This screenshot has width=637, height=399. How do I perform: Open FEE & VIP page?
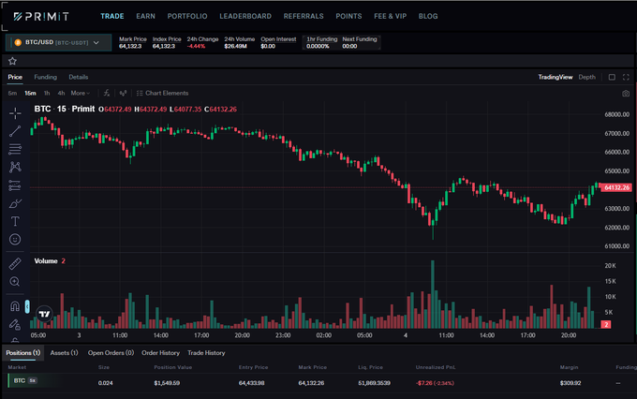(x=390, y=16)
